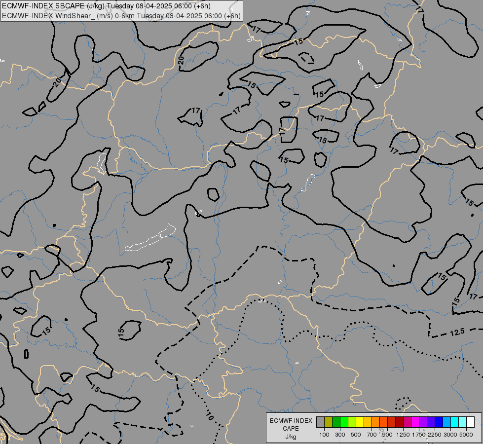Click the 900 tick label in the legend

point(387,435)
